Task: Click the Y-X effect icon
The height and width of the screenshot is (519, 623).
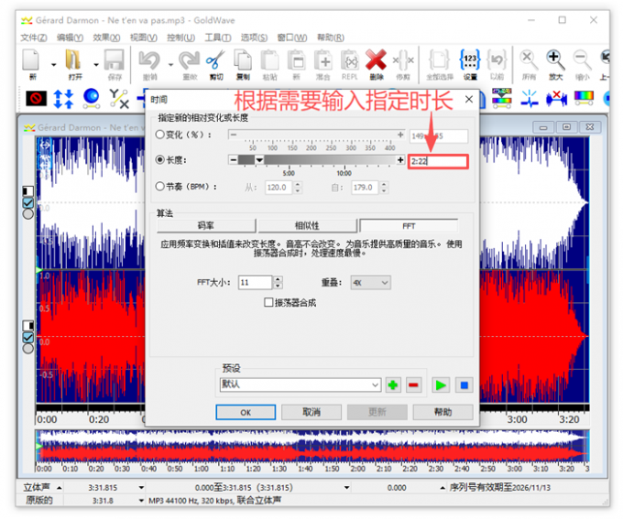Action: 119,99
